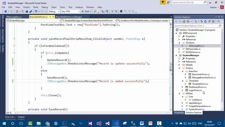The width and height of the screenshot is (225, 127).
Task: Click the feedback icon next to Quick Launch
Action: point(169,2)
